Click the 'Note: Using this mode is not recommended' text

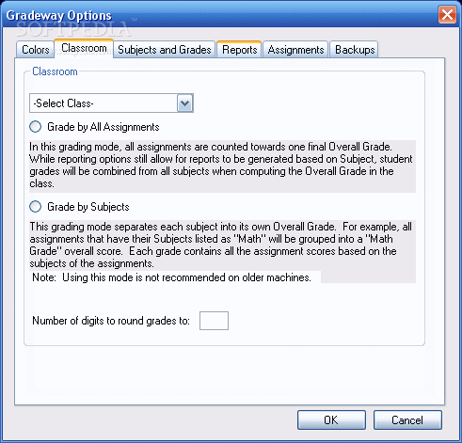(x=171, y=277)
